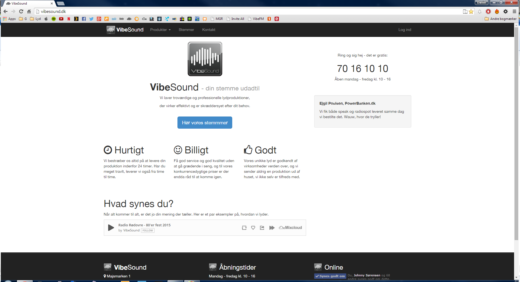Open the Chrome hamburger menu
This screenshot has width=520, height=282.
[x=514, y=11]
